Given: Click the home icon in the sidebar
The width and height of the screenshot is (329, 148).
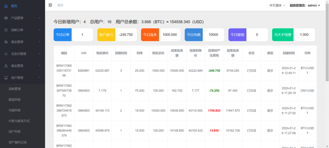Looking at the screenshot, I should point(6,6).
